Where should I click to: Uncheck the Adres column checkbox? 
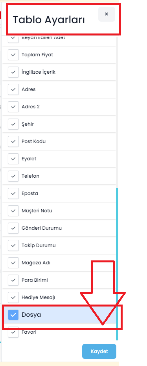tap(13, 89)
